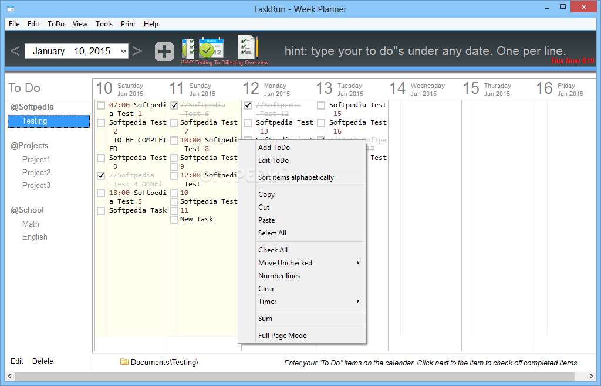Check the Softpedia Test 2 checkbox
Screen dimensions: 601x386
(x=101, y=123)
